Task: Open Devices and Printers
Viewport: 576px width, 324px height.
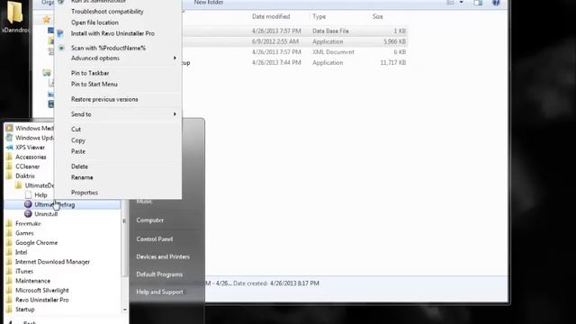Action: coord(163,256)
